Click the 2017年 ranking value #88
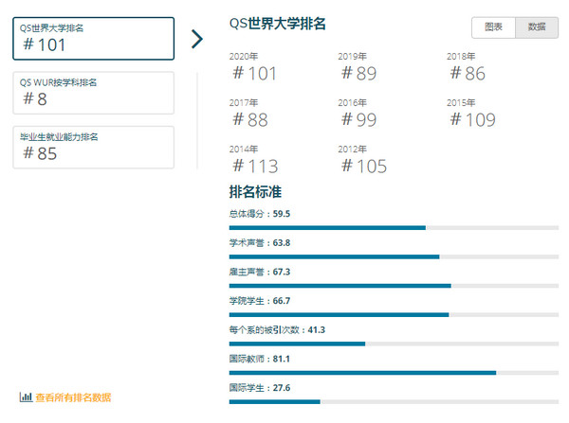 tap(250, 120)
